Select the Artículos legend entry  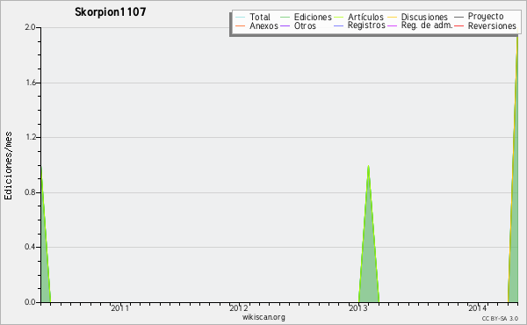click(358, 17)
